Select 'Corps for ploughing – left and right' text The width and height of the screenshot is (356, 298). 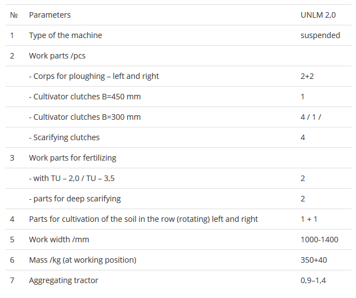(x=94, y=76)
